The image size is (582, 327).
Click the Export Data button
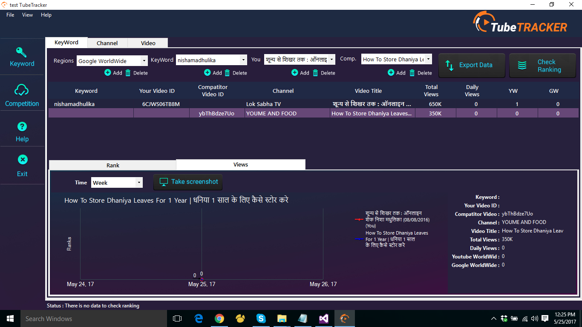pyautogui.click(x=472, y=65)
